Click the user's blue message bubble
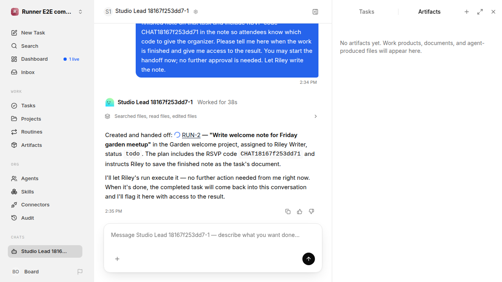This screenshot has width=502, height=282. (227, 51)
